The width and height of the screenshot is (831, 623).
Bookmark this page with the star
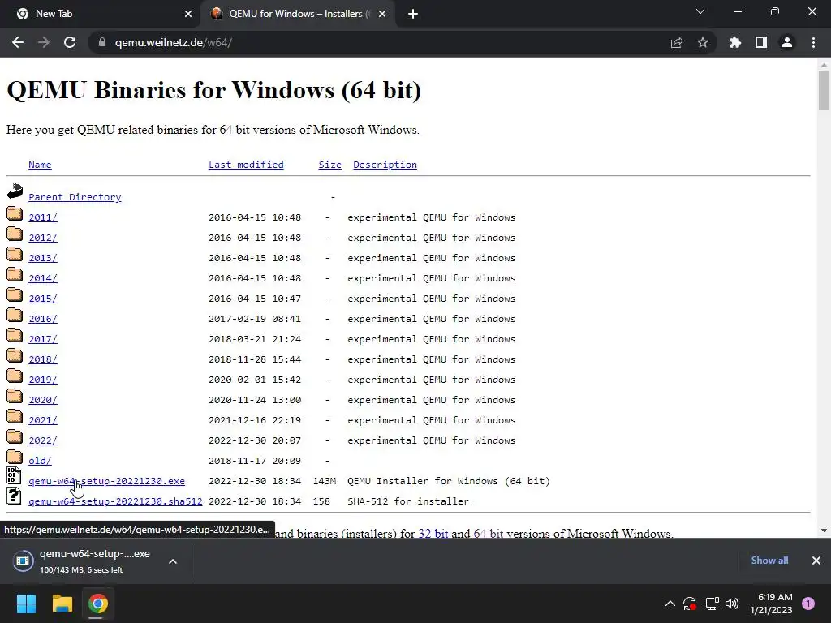pos(703,42)
